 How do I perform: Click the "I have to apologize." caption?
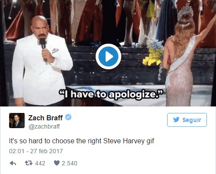tap(111, 95)
